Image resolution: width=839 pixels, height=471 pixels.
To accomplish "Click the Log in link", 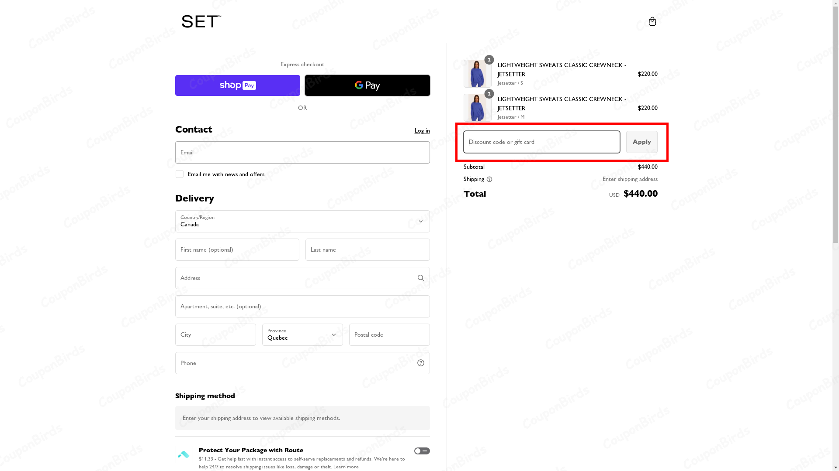I will [422, 130].
